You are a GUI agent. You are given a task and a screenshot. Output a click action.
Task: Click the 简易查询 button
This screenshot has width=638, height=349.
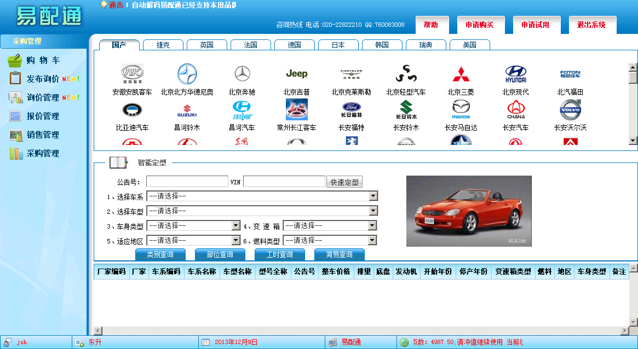click(340, 255)
